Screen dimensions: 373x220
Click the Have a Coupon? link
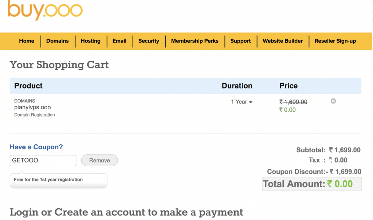pos(36,147)
